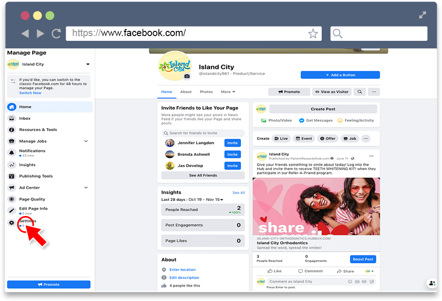Click the magnifier in browser search box
Viewport: 442px width, 301px height.
[x=337, y=34]
